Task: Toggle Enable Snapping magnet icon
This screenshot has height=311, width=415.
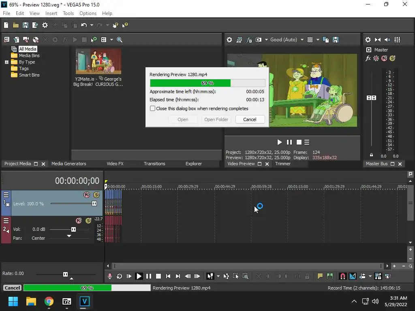Action: coord(343,276)
